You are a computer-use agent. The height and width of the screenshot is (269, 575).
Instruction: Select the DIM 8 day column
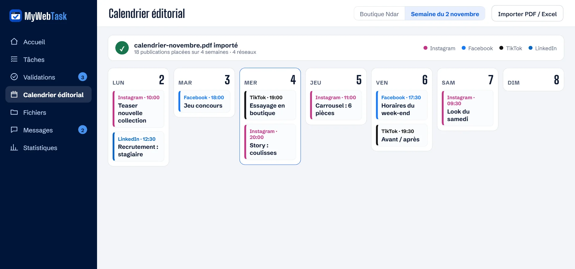tap(534, 80)
